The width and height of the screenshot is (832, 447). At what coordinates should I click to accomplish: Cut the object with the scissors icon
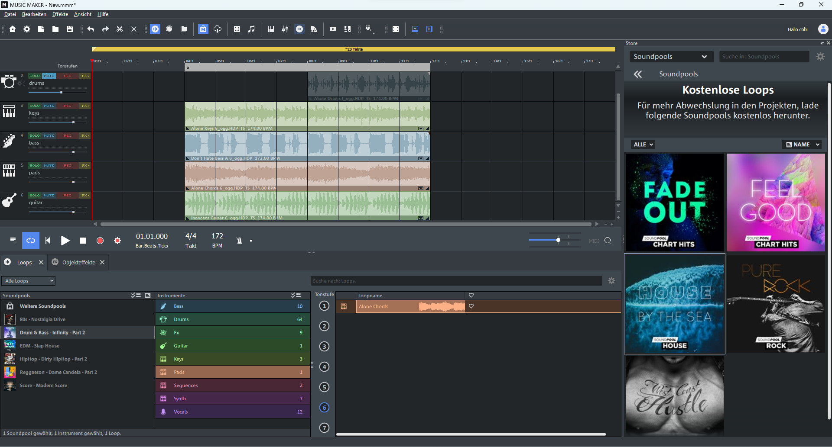120,29
